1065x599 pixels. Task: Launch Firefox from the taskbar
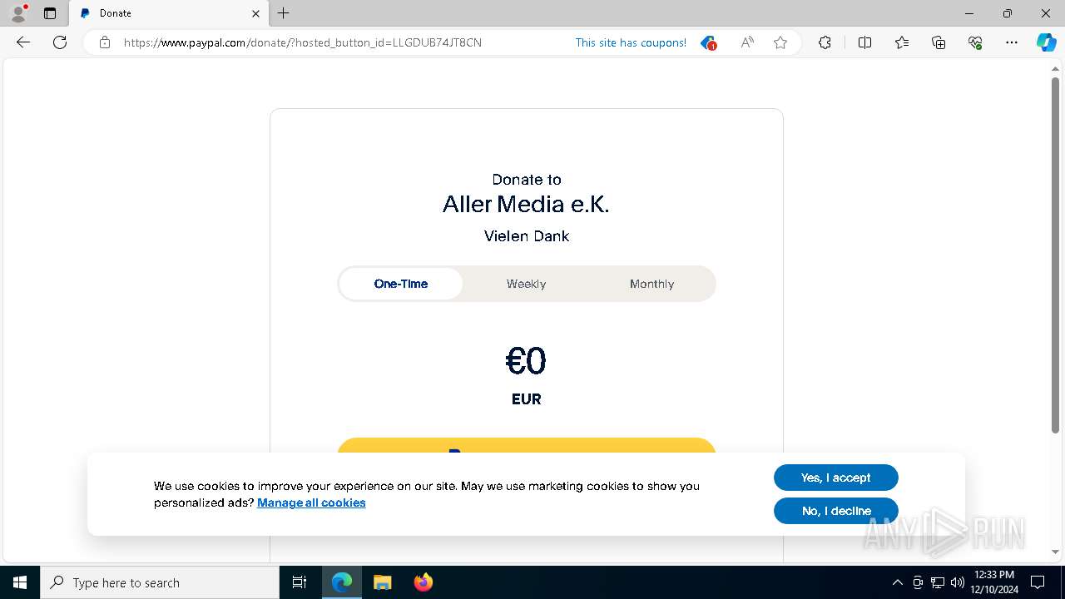pos(424,582)
